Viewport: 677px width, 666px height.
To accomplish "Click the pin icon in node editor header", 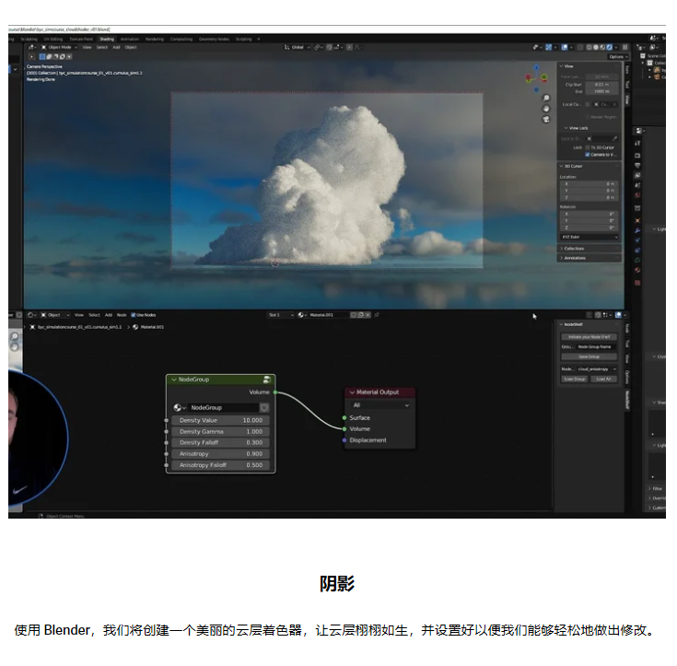I will click(x=377, y=315).
